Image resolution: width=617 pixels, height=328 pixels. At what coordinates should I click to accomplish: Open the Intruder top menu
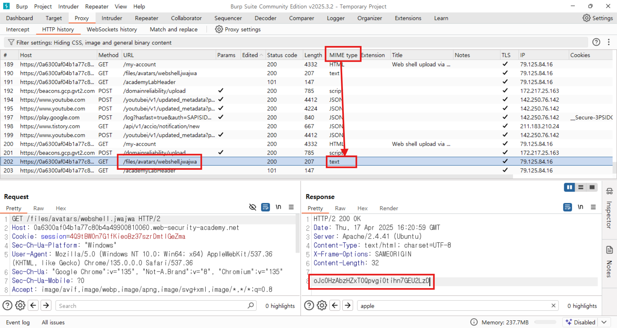68,6
